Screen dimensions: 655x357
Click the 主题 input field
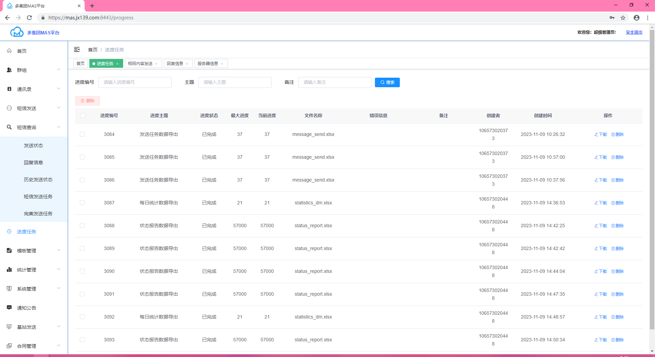click(235, 82)
